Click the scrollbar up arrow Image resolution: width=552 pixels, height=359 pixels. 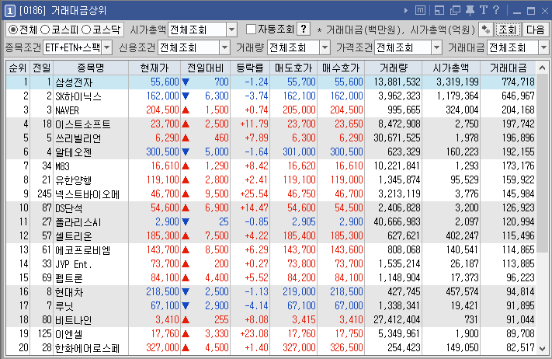point(542,68)
